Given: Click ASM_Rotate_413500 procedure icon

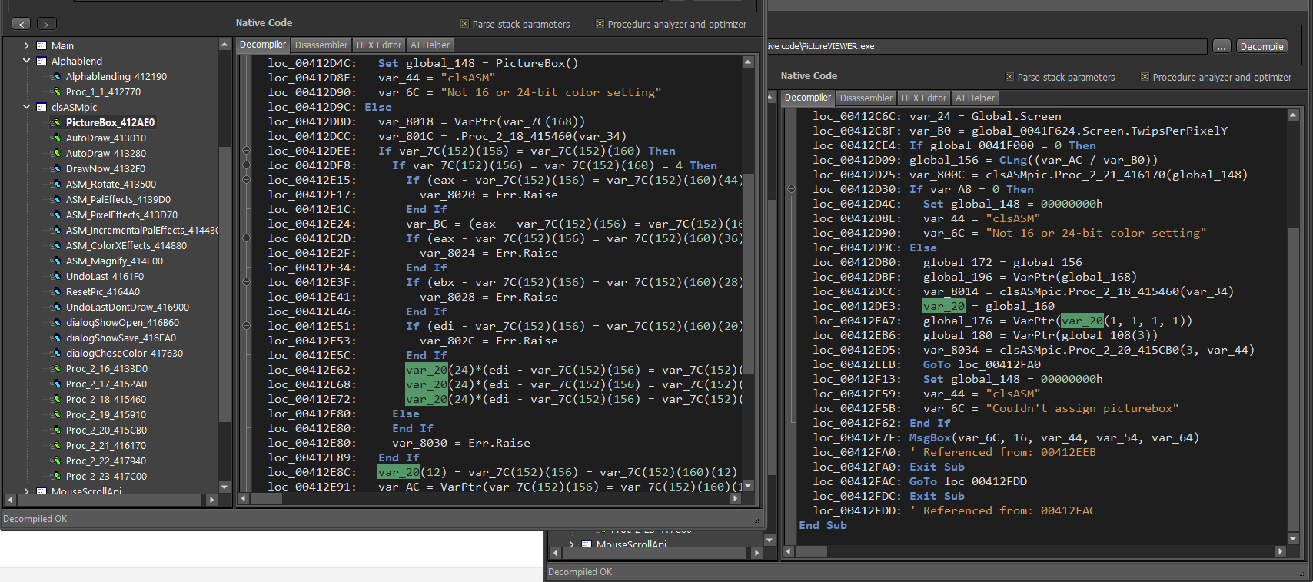Looking at the screenshot, I should pos(56,184).
